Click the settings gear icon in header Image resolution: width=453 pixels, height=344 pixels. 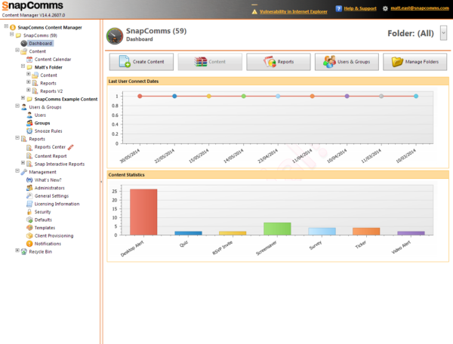385,8
